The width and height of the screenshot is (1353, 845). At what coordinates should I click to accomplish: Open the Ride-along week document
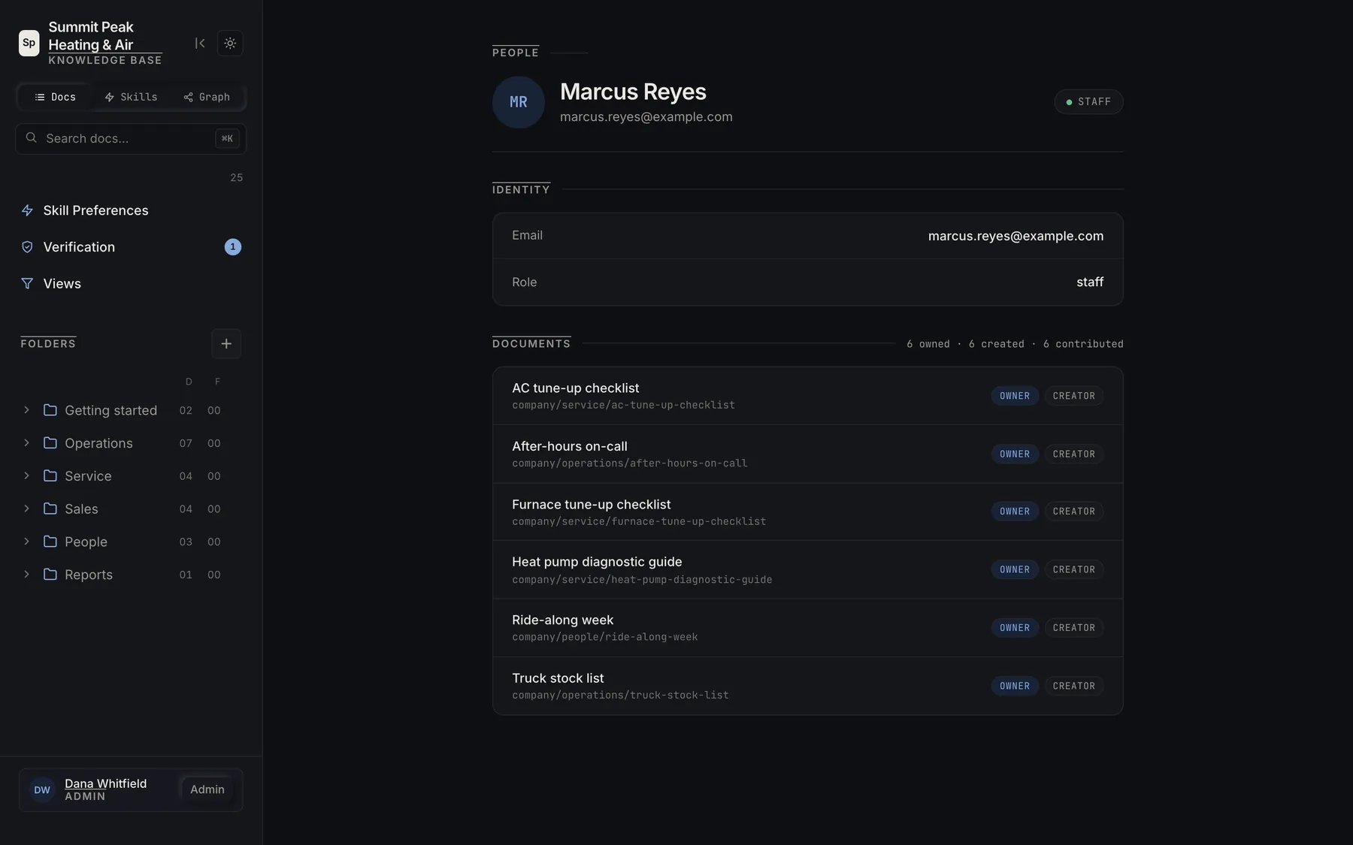click(x=808, y=628)
